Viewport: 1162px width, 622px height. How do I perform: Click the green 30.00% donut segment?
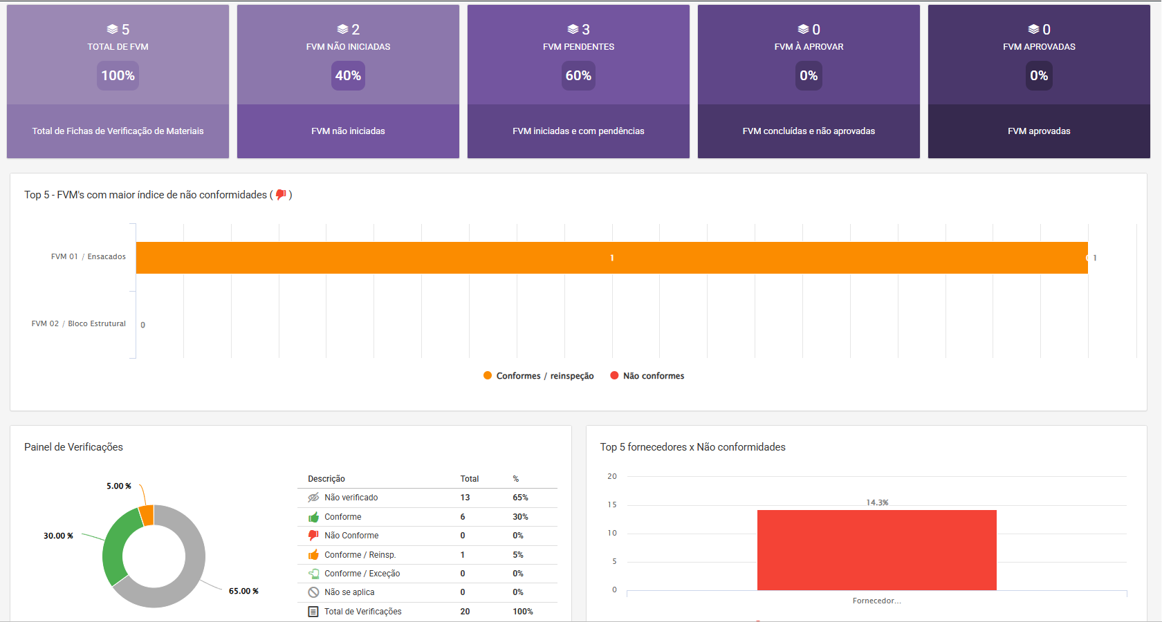pyautogui.click(x=116, y=546)
